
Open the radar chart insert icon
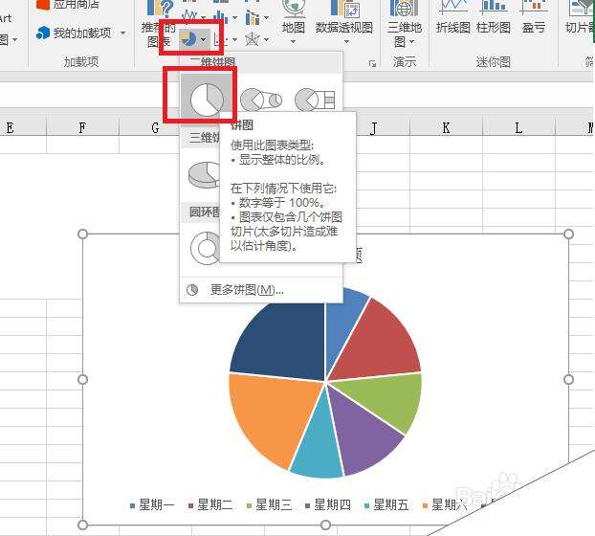pyautogui.click(x=252, y=38)
